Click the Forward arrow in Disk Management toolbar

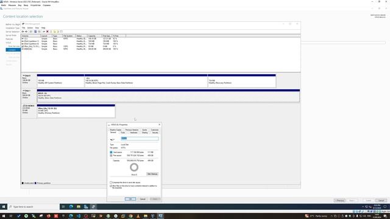pos(26,32)
